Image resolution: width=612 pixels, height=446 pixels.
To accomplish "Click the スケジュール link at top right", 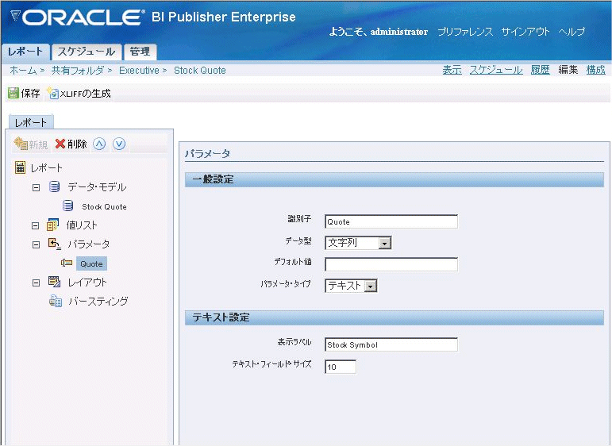I will pyautogui.click(x=496, y=71).
